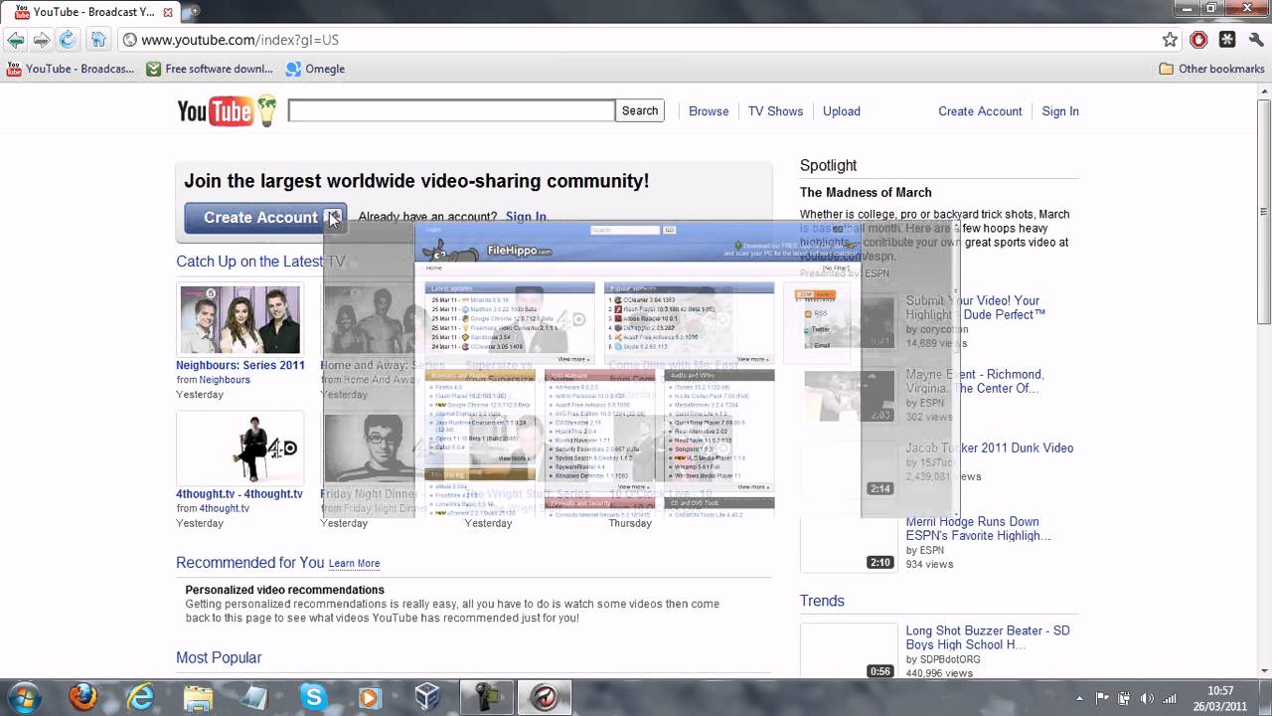1272x716 pixels.
Task: Open Neighbours: Series 2011 thumbnail
Action: [239, 319]
